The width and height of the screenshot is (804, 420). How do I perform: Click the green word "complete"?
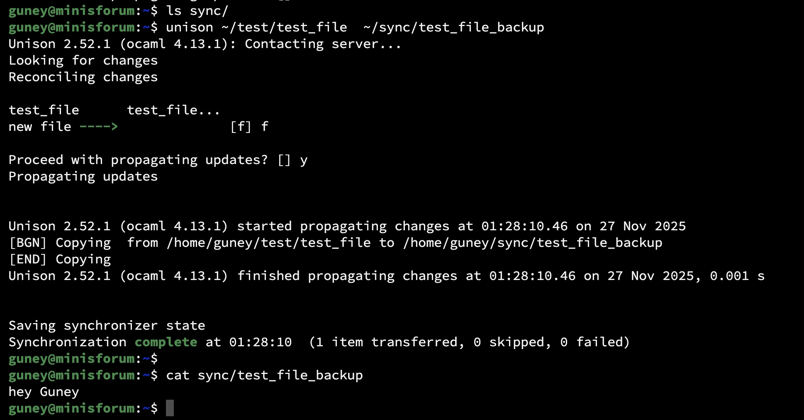[x=166, y=342]
